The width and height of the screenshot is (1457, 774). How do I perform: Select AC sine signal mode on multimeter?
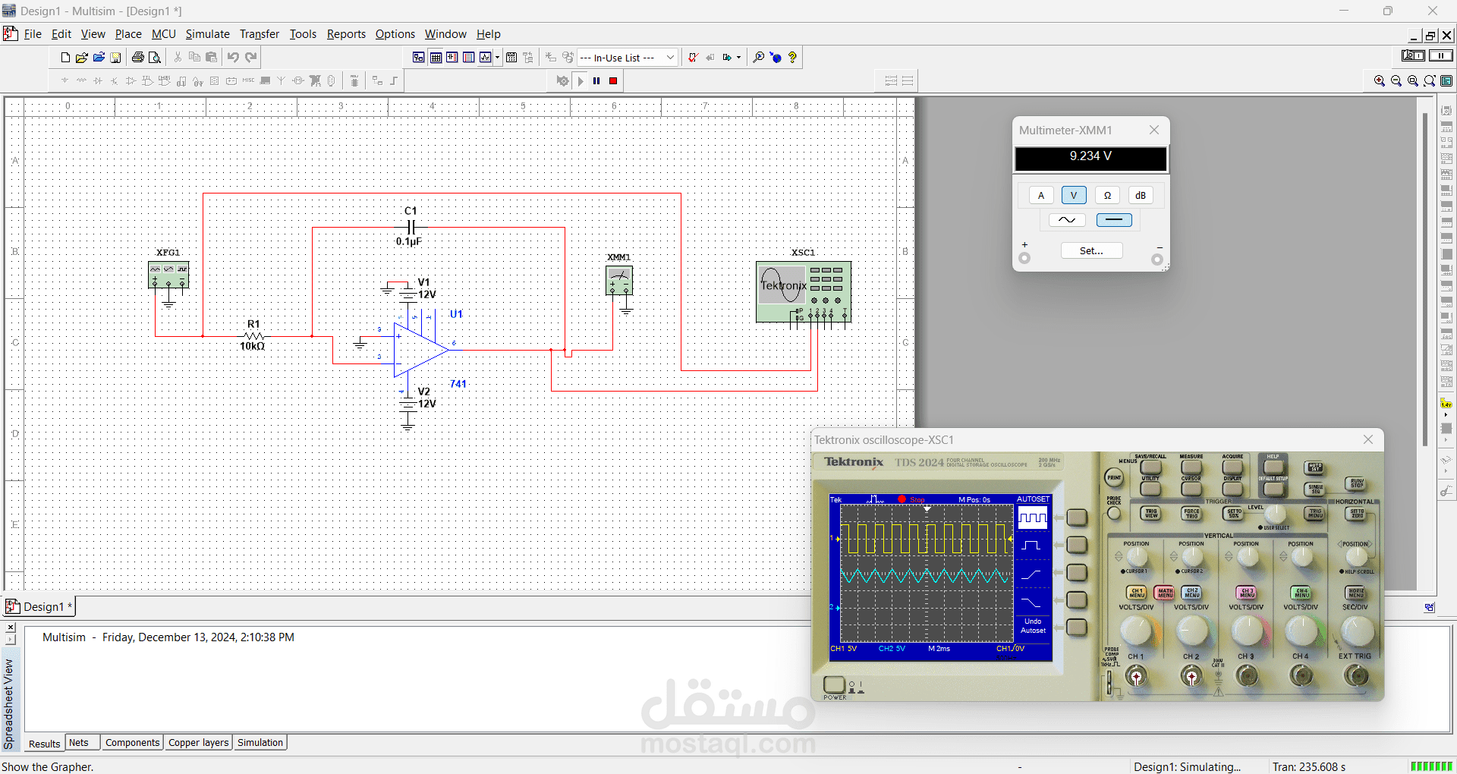tap(1067, 220)
